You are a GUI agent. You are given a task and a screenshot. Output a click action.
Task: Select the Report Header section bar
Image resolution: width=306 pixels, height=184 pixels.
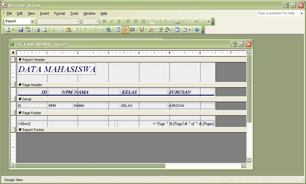132,60
